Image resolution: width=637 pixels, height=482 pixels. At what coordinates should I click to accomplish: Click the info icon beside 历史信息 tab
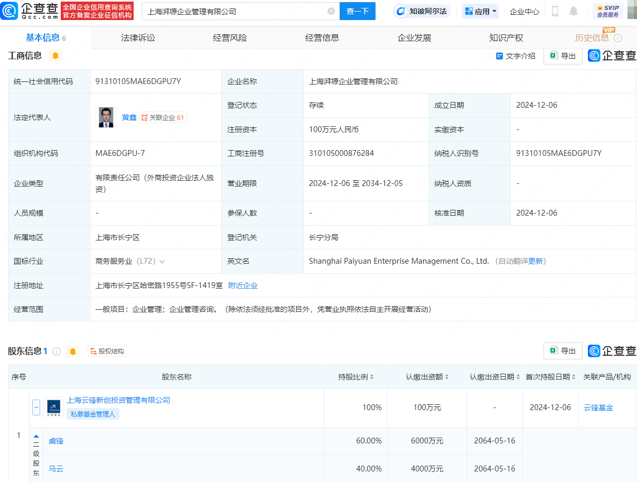pyautogui.click(x=617, y=38)
